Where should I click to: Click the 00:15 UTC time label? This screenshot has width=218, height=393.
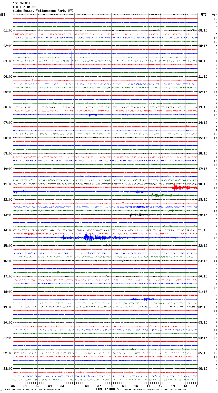[x=203, y=276]
